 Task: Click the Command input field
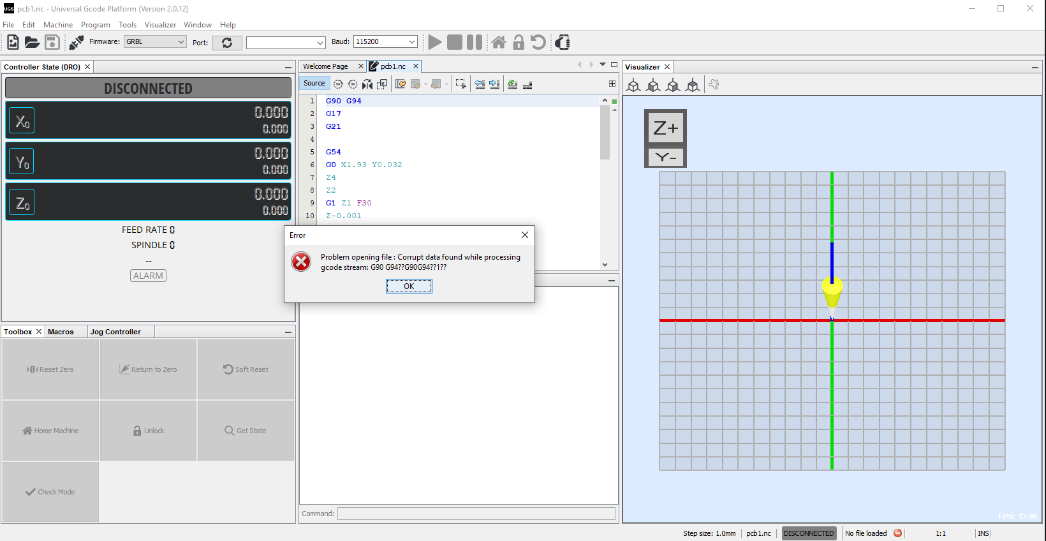coord(476,514)
